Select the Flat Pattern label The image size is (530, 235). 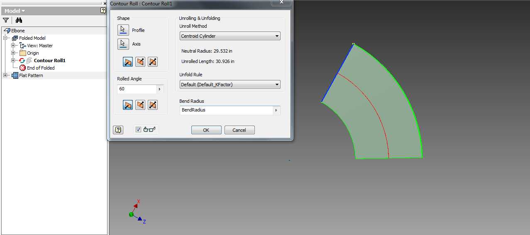pos(31,75)
